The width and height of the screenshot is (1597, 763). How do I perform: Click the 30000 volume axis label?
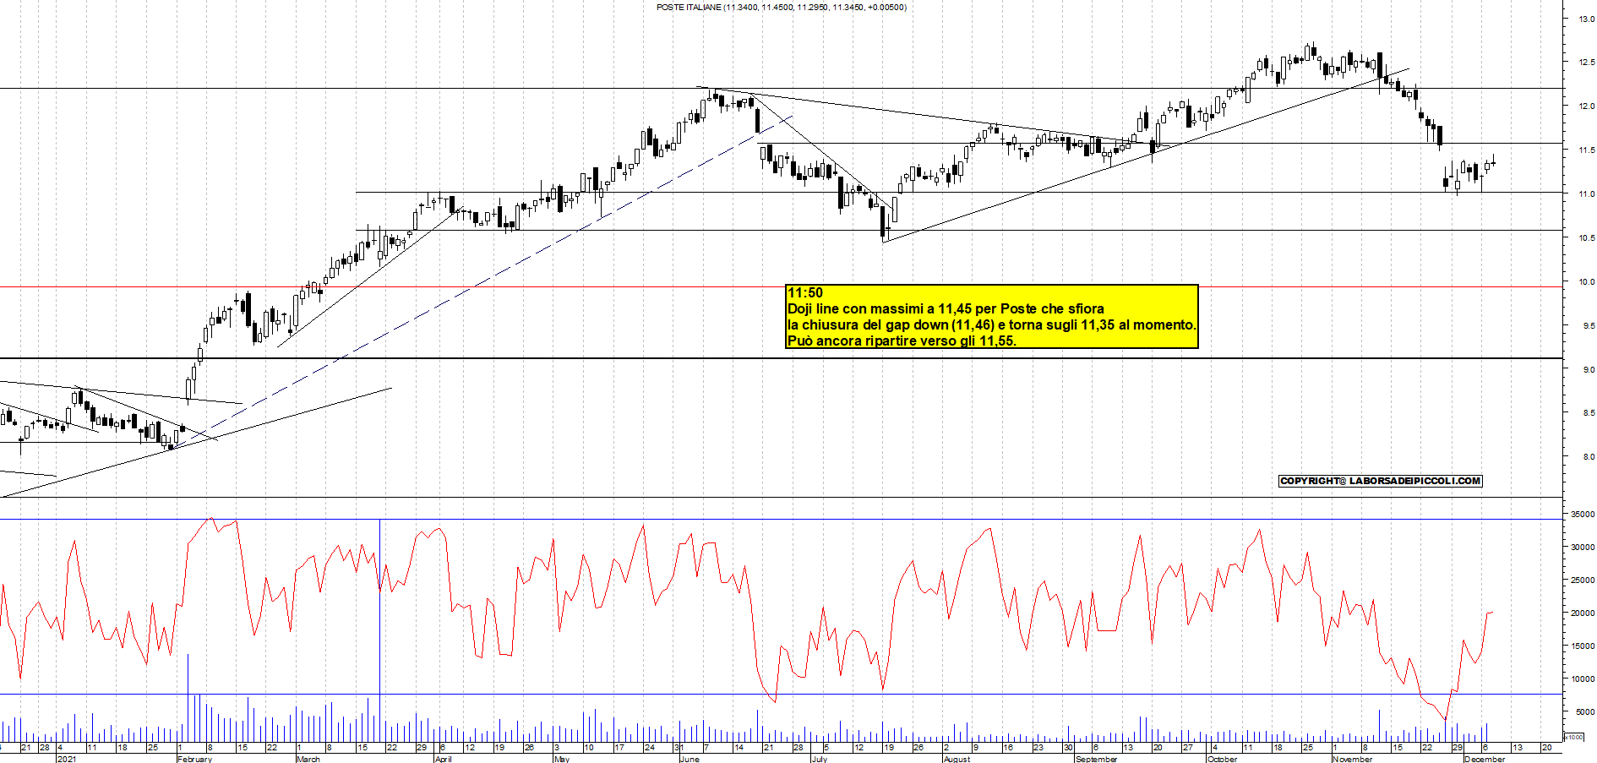(x=1583, y=548)
